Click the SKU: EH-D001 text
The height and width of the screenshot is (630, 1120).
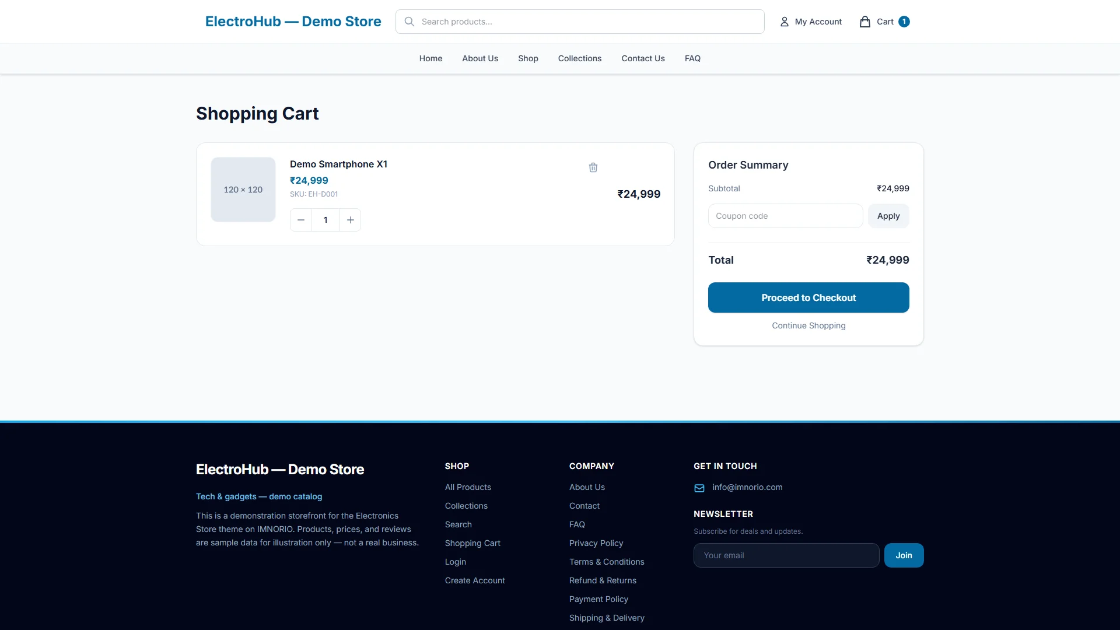tap(314, 194)
